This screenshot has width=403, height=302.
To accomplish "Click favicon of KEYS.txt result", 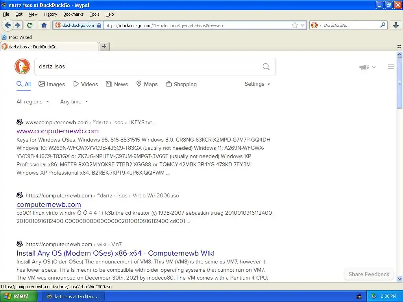I will click(x=20, y=122).
